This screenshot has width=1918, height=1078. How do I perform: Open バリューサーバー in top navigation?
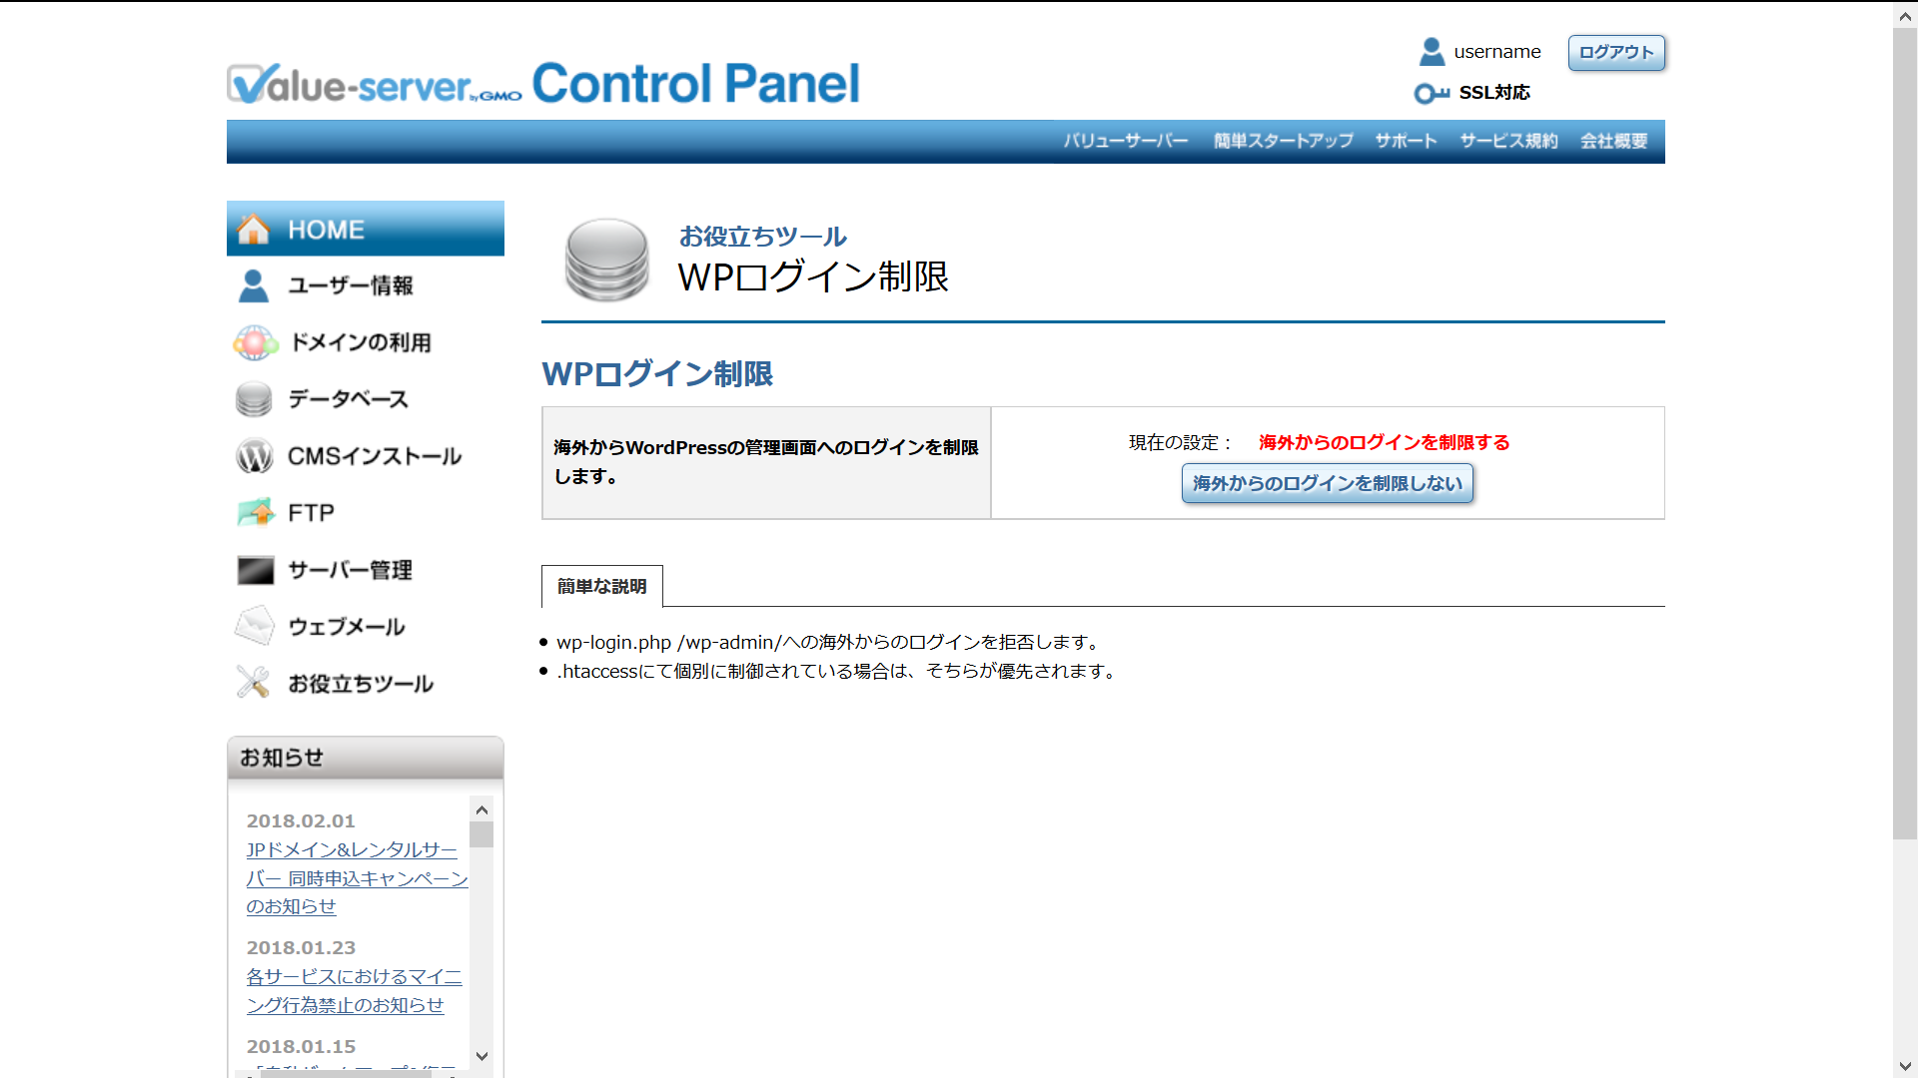[x=1125, y=141]
